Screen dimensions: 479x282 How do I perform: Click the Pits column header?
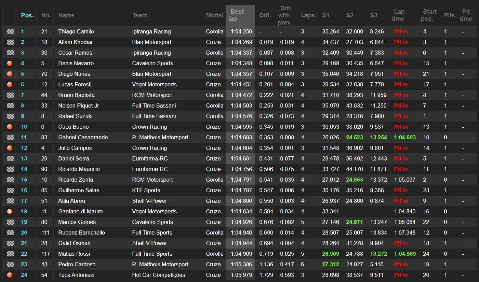click(449, 15)
